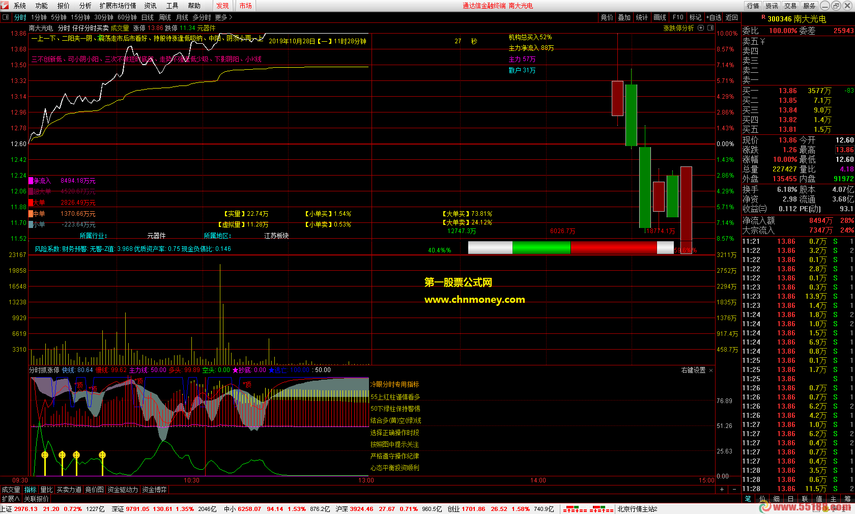855x514 pixels.
Task: Select the 周线 period tab
Action: pos(165,17)
